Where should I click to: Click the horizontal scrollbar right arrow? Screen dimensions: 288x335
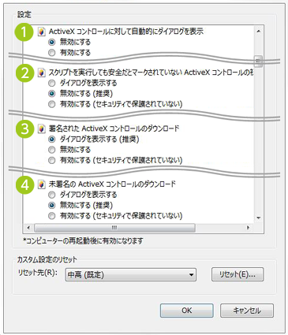pos(248,228)
